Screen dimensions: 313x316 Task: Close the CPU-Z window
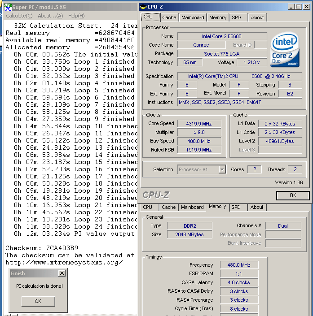pyautogui.click(x=307, y=7)
